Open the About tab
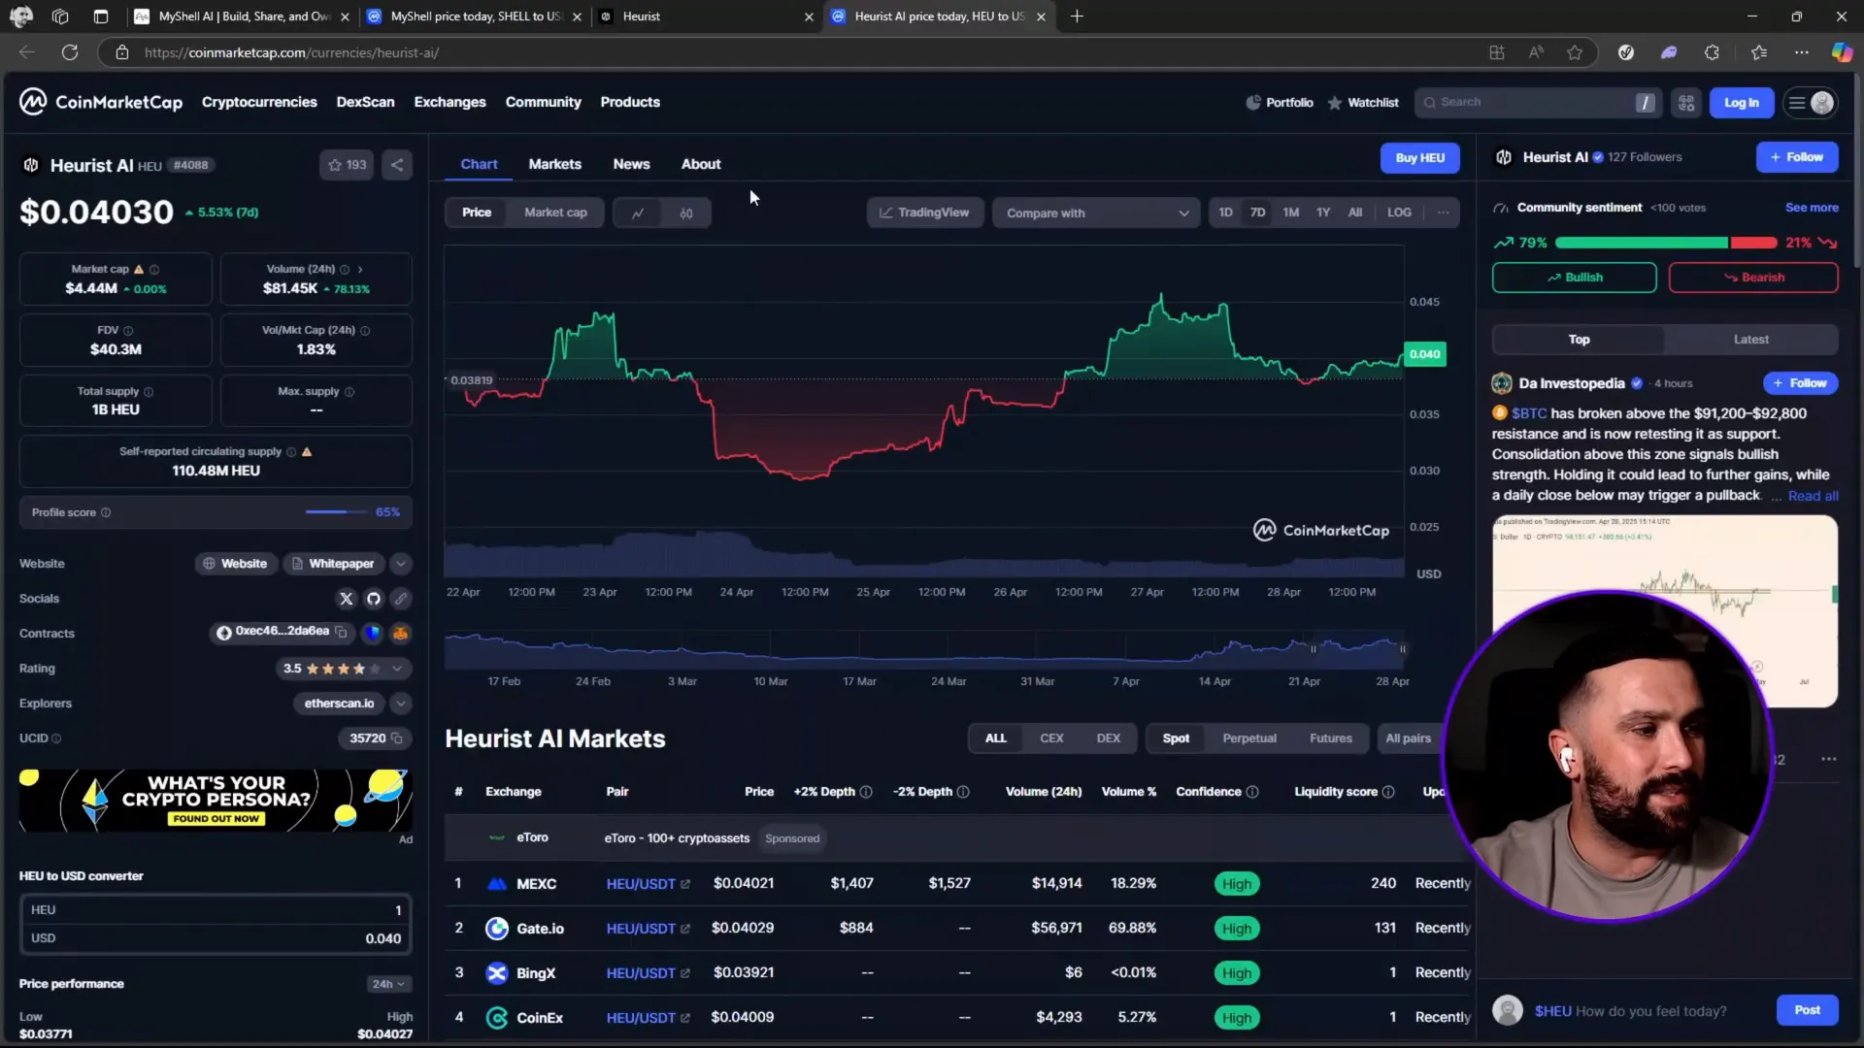Image resolution: width=1864 pixels, height=1048 pixels. pyautogui.click(x=701, y=164)
